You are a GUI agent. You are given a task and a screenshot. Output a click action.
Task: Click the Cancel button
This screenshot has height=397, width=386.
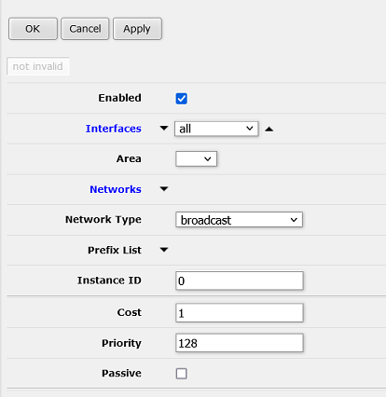point(85,29)
